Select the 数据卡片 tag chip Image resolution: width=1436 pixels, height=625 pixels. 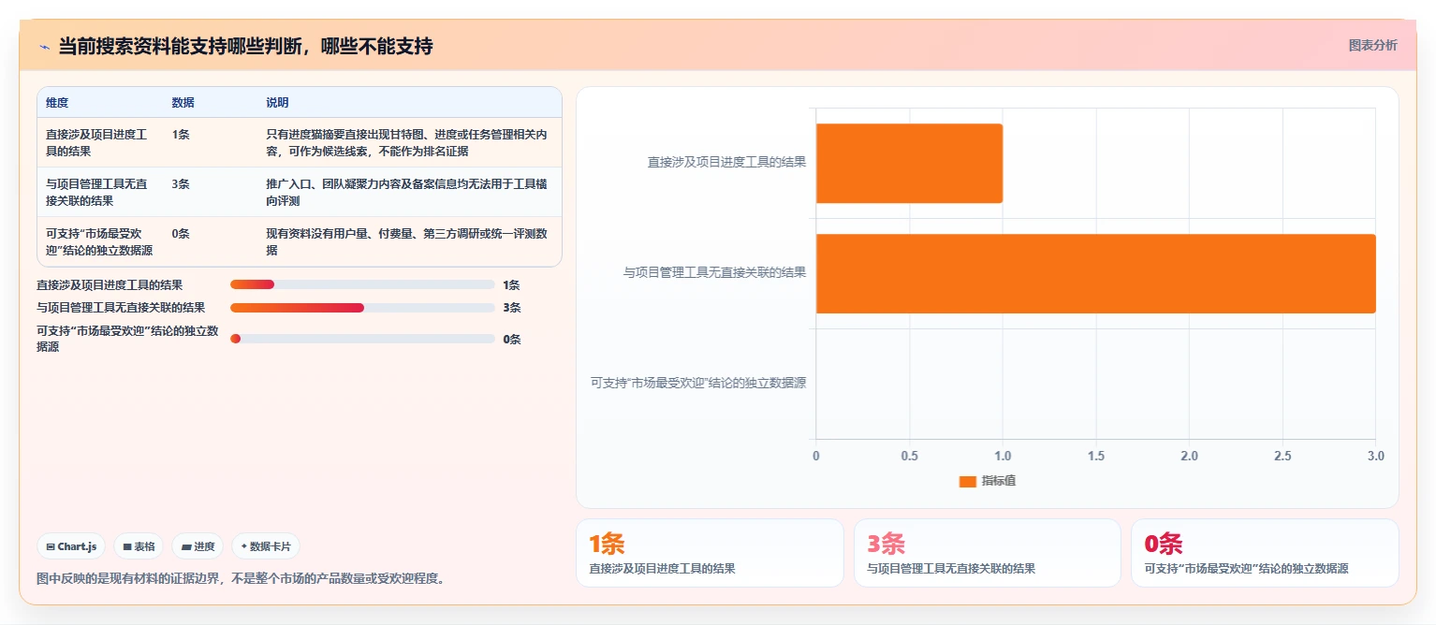pyautogui.click(x=266, y=546)
